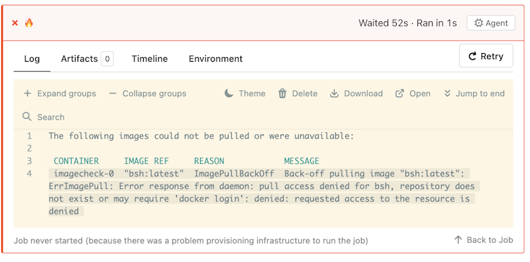Click the plus icon beside Expand groups
This screenshot has height=262, width=530.
pos(27,94)
